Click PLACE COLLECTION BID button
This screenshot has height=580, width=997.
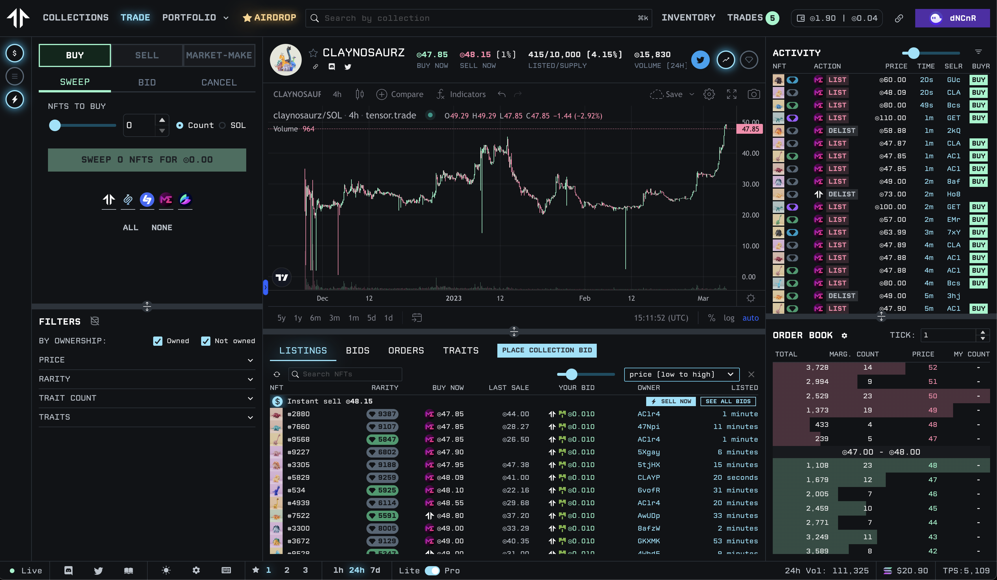pyautogui.click(x=547, y=350)
